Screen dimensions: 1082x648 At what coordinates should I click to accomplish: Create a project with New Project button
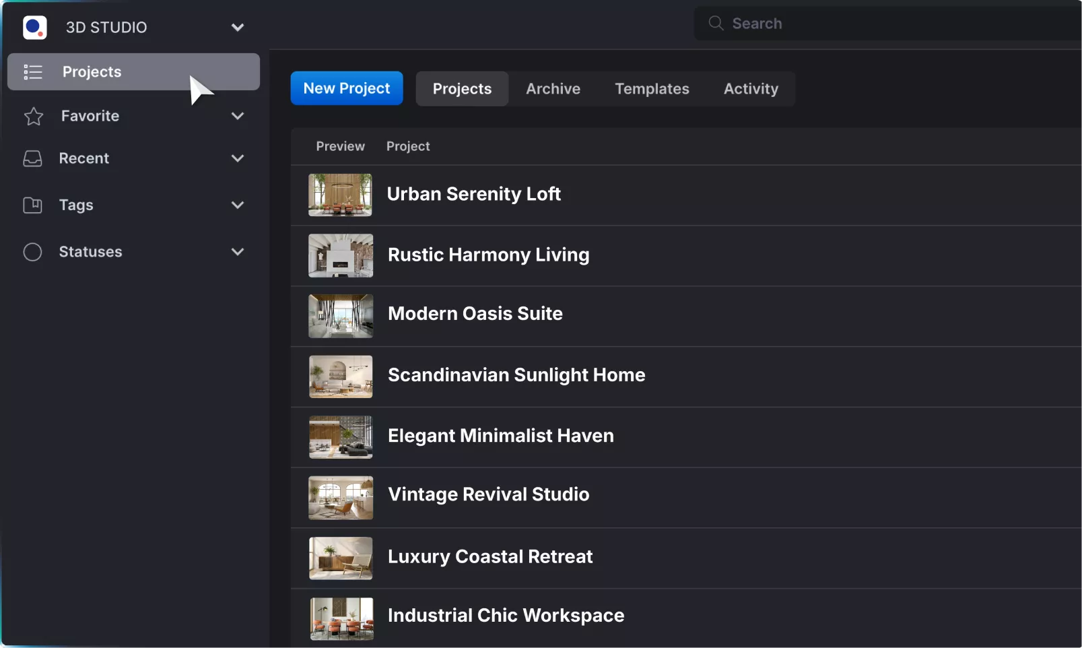(x=346, y=88)
